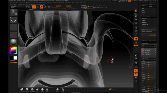
Task: Click the Actual size icon
Action: (x=136, y=24)
